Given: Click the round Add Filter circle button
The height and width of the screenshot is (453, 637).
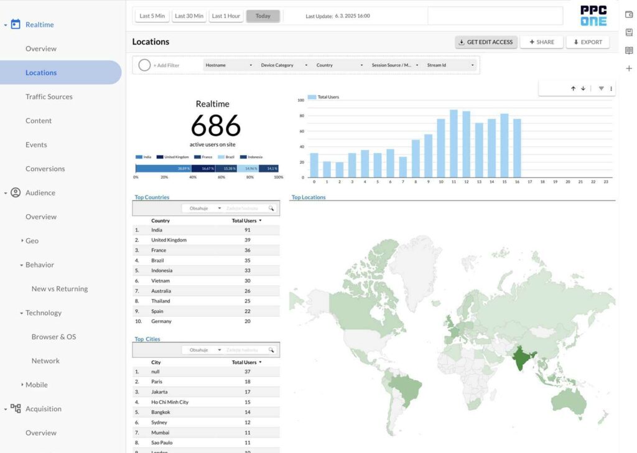Looking at the screenshot, I should [144, 65].
